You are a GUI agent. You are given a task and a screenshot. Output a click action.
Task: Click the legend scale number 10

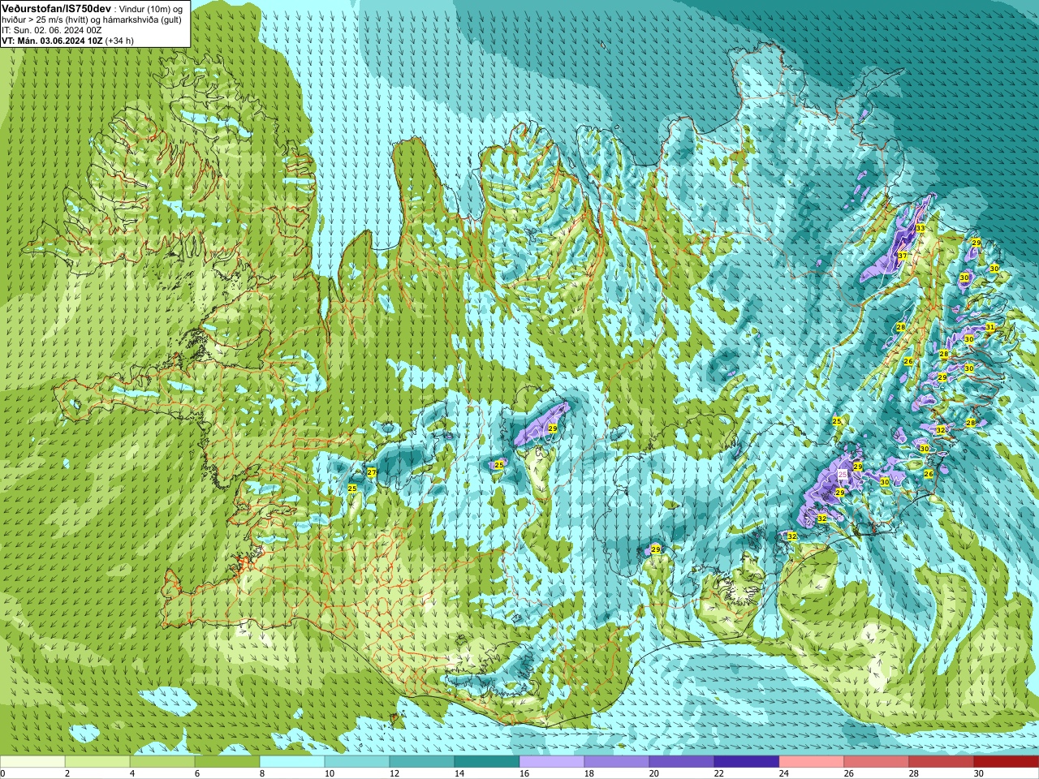pyautogui.click(x=329, y=773)
